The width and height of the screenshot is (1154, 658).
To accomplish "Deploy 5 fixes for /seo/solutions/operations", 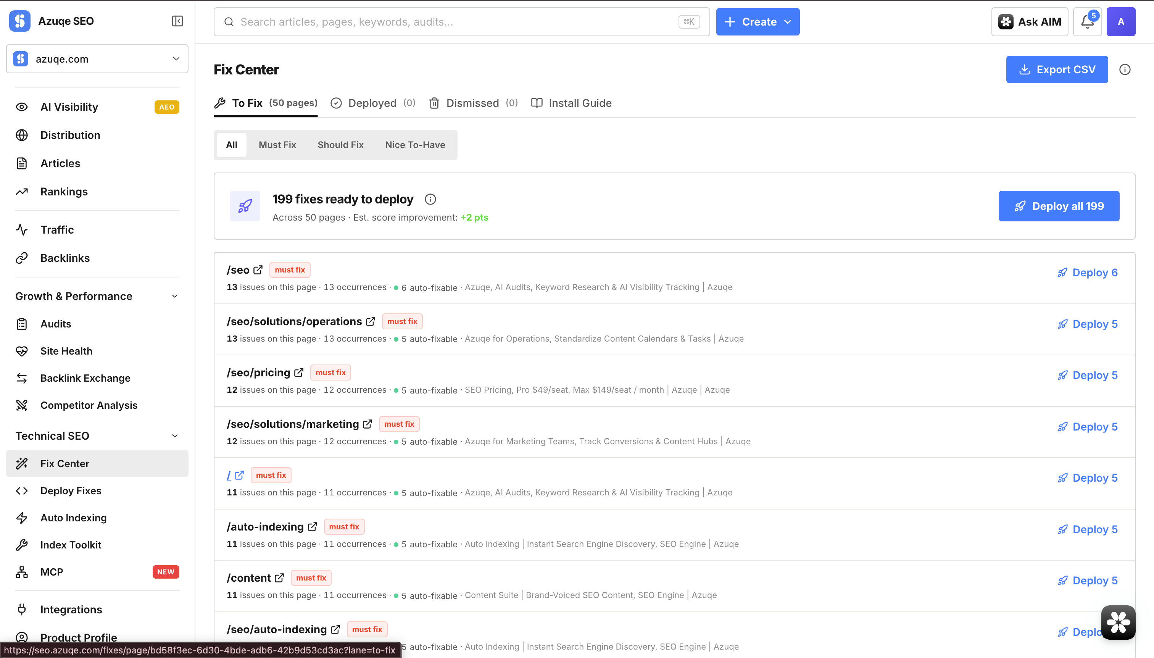I will coord(1088,324).
